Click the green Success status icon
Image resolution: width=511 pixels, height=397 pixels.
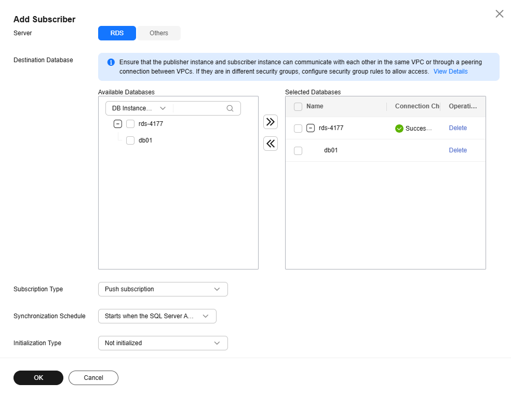coord(399,129)
